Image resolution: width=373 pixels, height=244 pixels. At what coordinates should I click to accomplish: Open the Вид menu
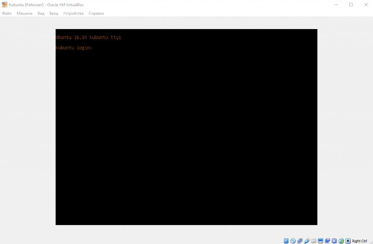(41, 13)
